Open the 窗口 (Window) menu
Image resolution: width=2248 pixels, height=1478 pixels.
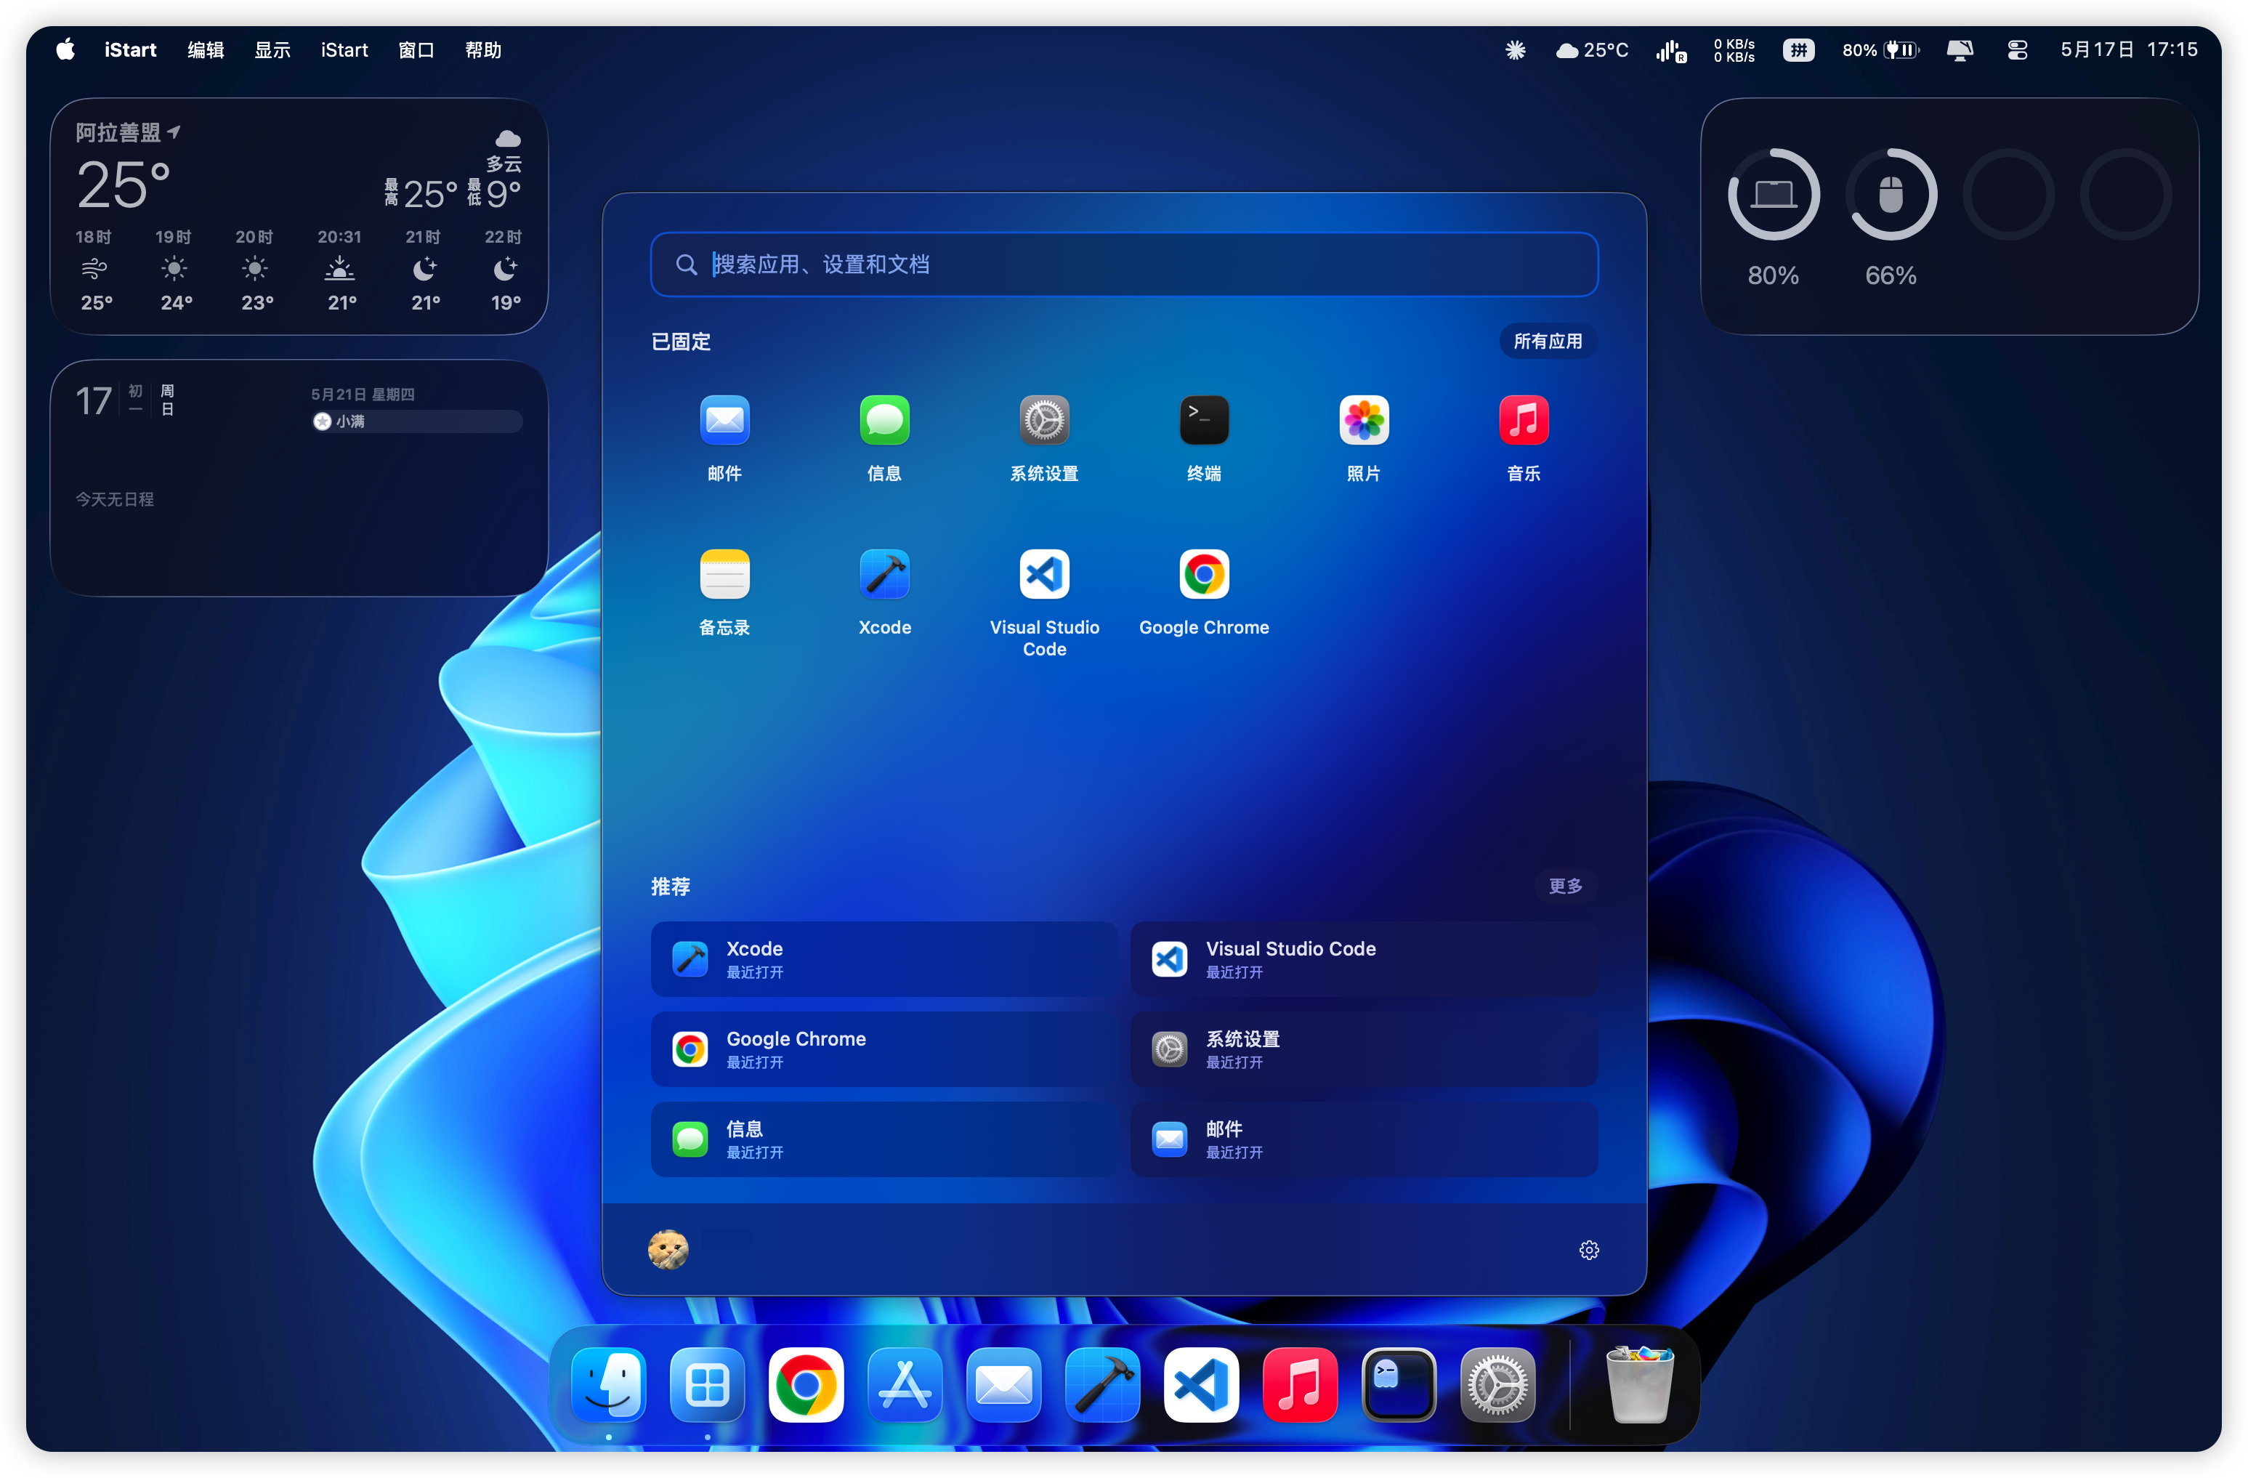click(416, 50)
